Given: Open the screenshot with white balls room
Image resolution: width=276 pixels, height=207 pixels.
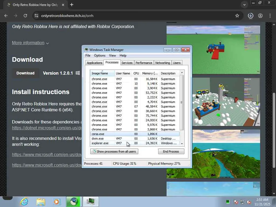Looking at the screenshot, I should [x=226, y=102].
